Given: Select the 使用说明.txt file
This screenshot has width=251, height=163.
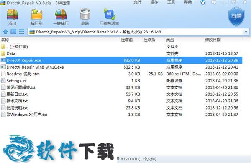Looking at the screenshot, I should [x=121, y=108].
